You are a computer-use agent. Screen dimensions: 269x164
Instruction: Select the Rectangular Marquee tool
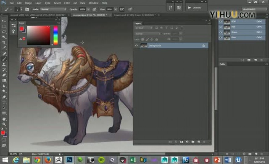[x=4, y=26]
